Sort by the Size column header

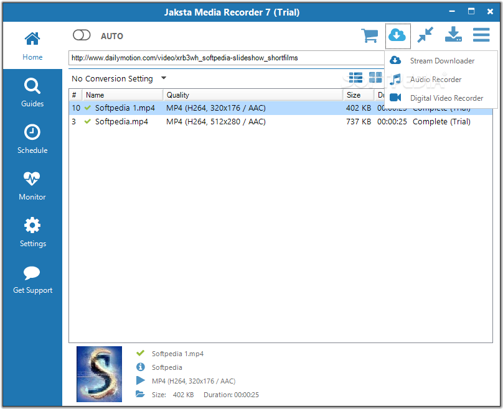[x=359, y=95]
